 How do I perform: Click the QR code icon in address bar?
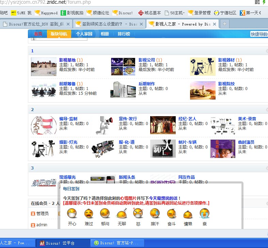point(257,2)
